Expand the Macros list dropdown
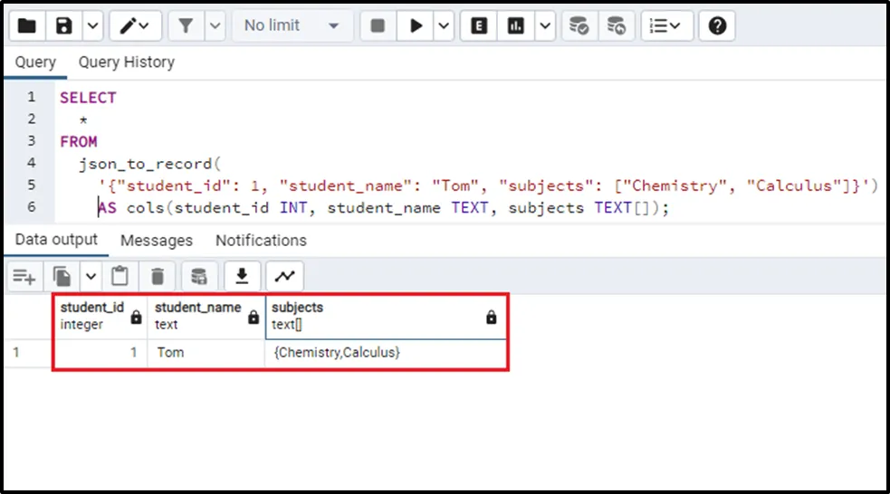 click(666, 26)
